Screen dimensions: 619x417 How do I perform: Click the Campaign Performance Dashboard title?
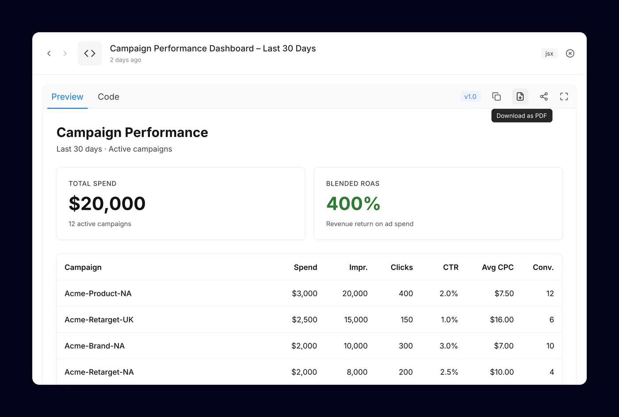pos(213,49)
